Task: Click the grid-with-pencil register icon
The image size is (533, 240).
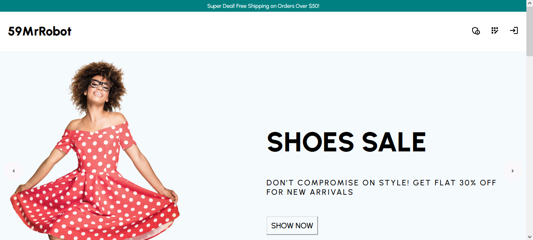Action: click(x=495, y=31)
